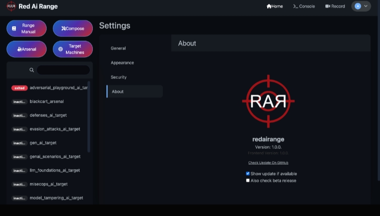Expand the user account menu
The width and height of the screenshot is (380, 216).
pyautogui.click(x=361, y=6)
